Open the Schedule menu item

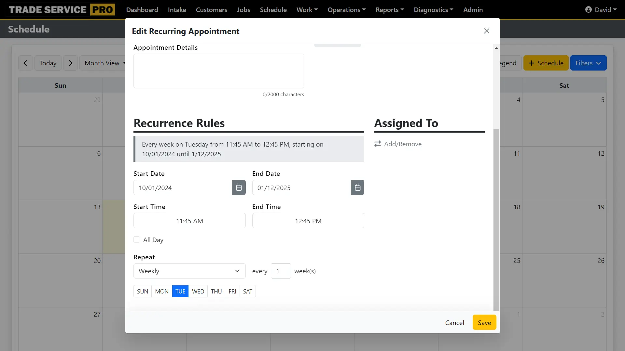coord(273,9)
